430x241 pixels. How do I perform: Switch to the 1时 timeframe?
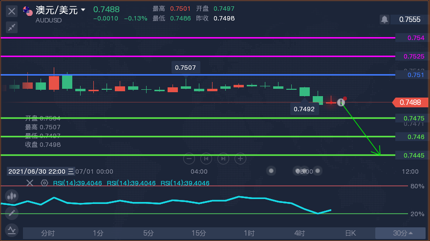(249, 233)
